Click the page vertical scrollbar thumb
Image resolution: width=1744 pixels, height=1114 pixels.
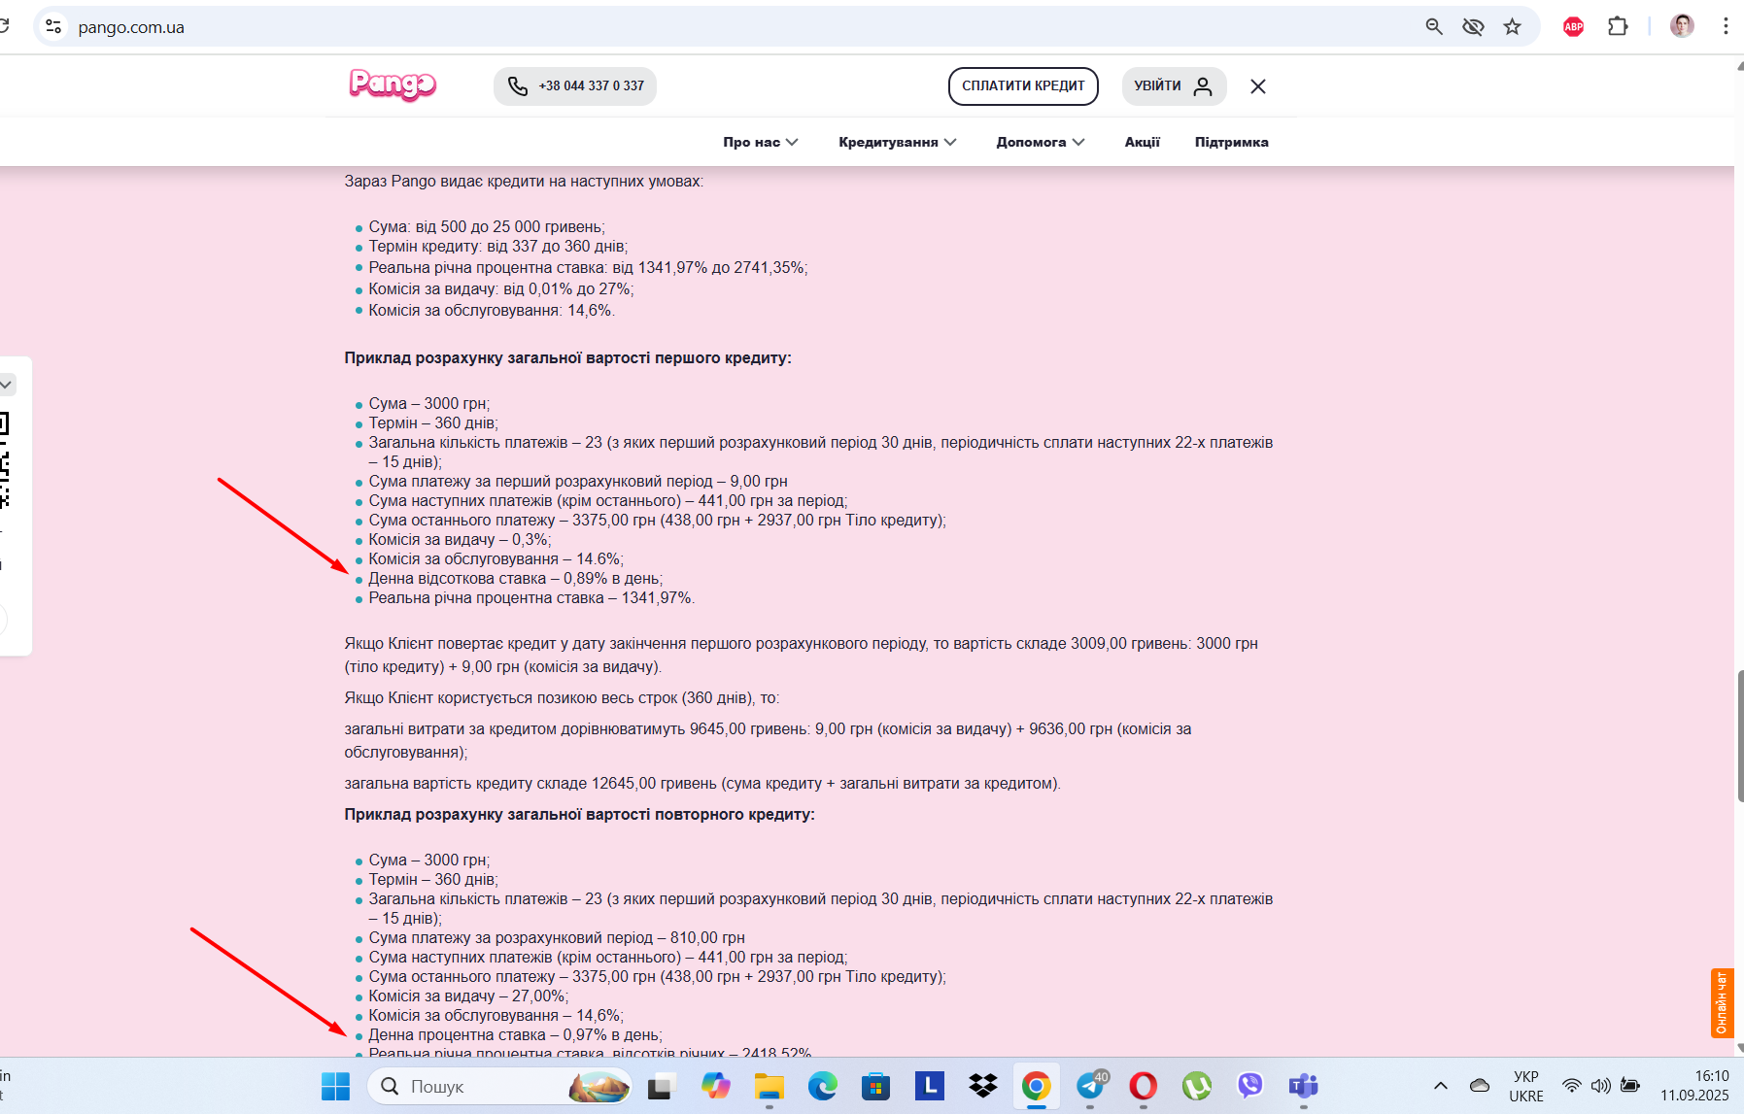1739,735
